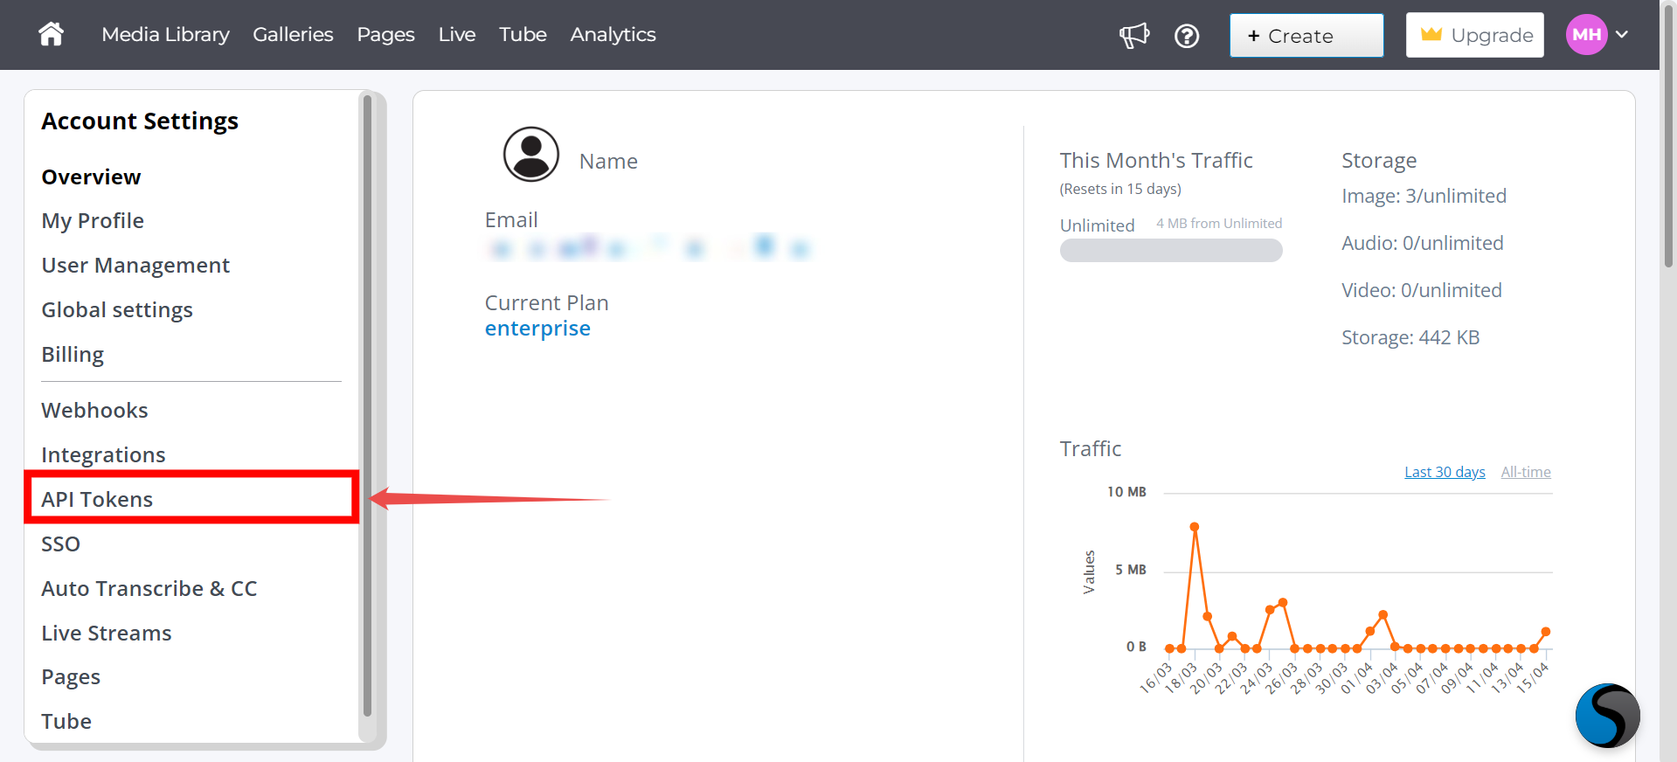
Task: Open Media Library menu
Action: (x=165, y=34)
